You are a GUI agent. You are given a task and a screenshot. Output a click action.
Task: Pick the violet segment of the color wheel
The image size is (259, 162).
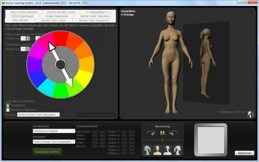tap(35, 64)
